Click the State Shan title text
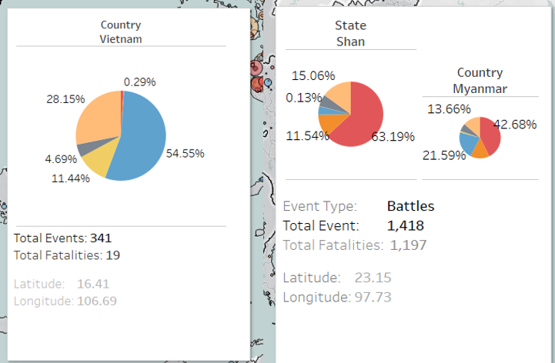Screen dimensions: 555x363 pos(350,34)
